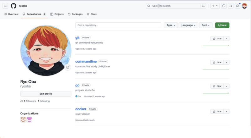Click the go repo activity sparkline

coord(216,93)
